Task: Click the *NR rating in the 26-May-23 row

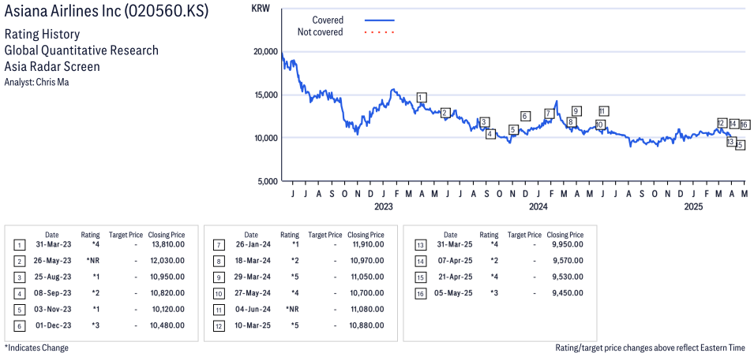Action: coord(93,262)
